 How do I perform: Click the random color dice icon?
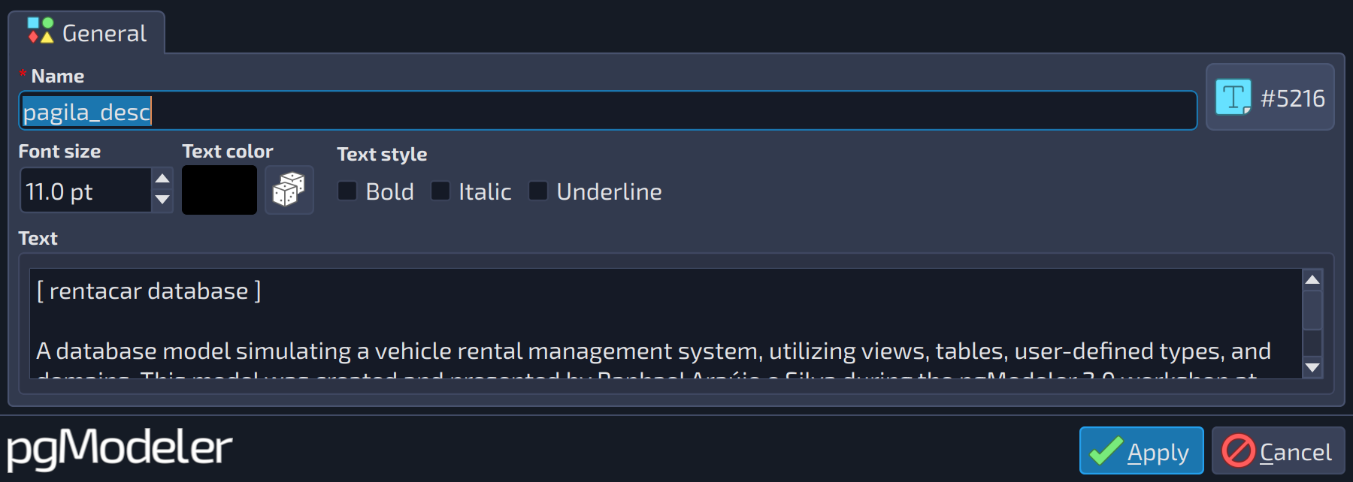click(289, 190)
